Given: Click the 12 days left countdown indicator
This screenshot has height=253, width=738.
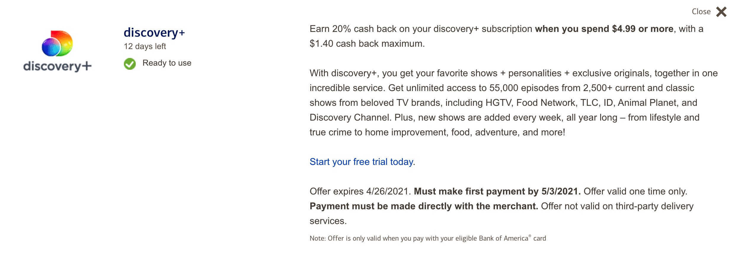Looking at the screenshot, I should pyautogui.click(x=145, y=46).
